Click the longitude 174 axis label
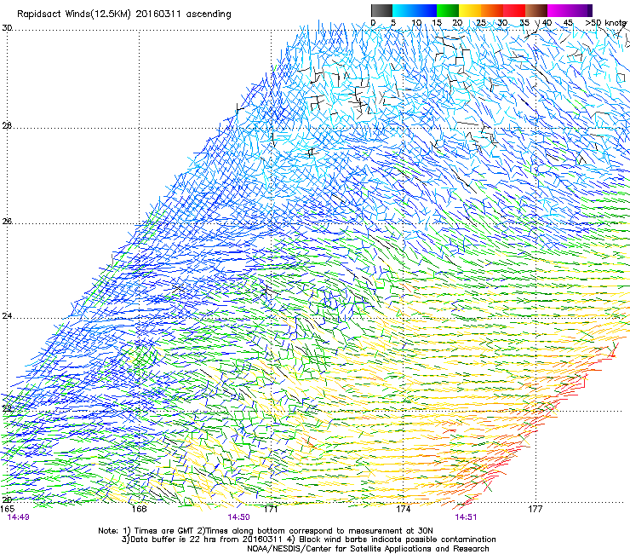Screen dimensions: 630x554 (x=403, y=509)
